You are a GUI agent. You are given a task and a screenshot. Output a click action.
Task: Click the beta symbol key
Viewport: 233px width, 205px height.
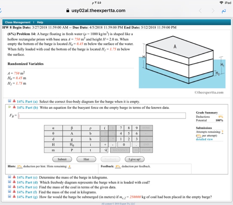pos(72,128)
